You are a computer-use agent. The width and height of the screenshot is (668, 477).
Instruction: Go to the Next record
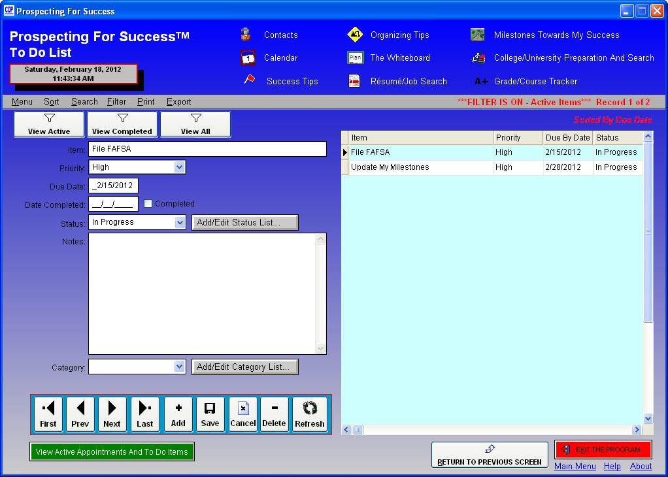click(x=112, y=414)
